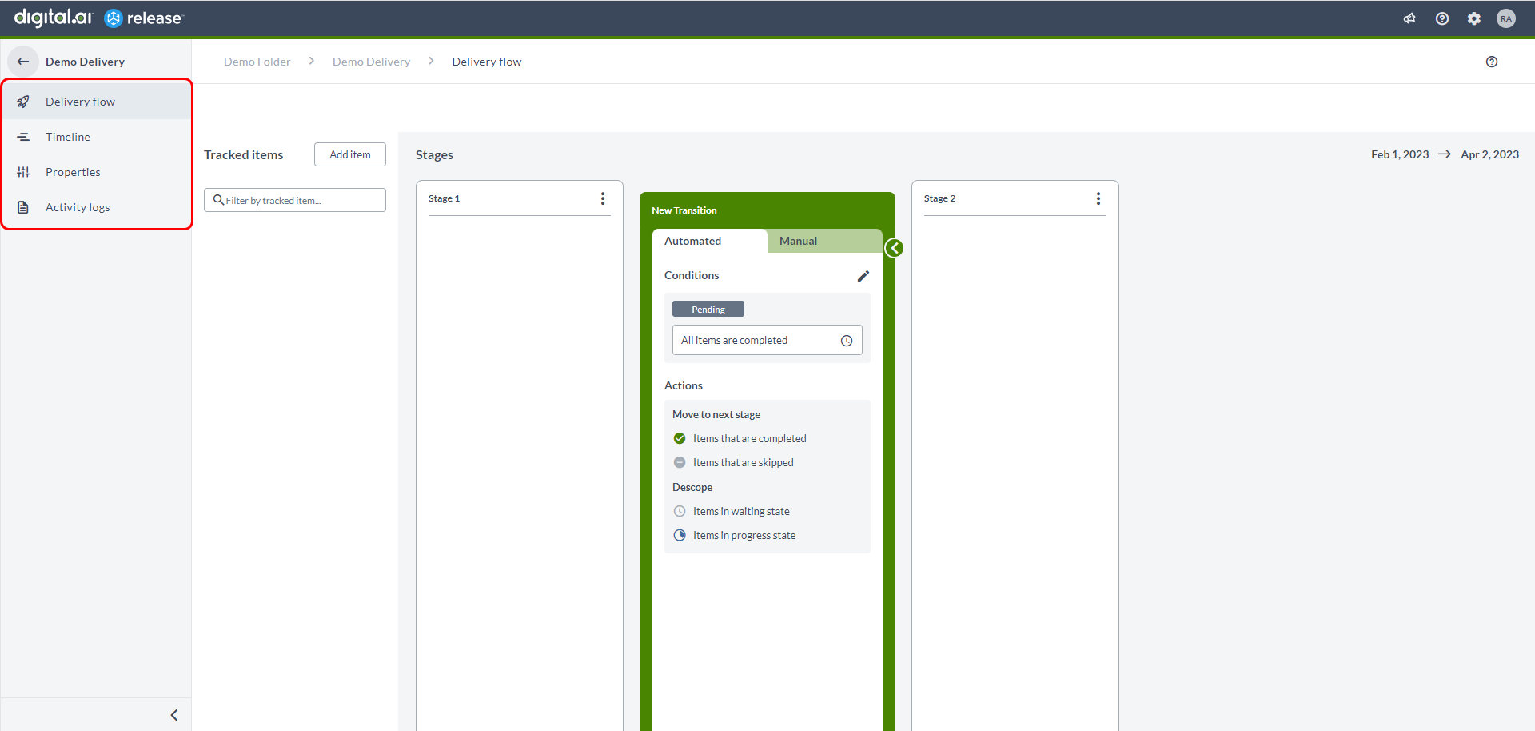
Task: Click the announcements megaphone icon
Action: pyautogui.click(x=1409, y=18)
